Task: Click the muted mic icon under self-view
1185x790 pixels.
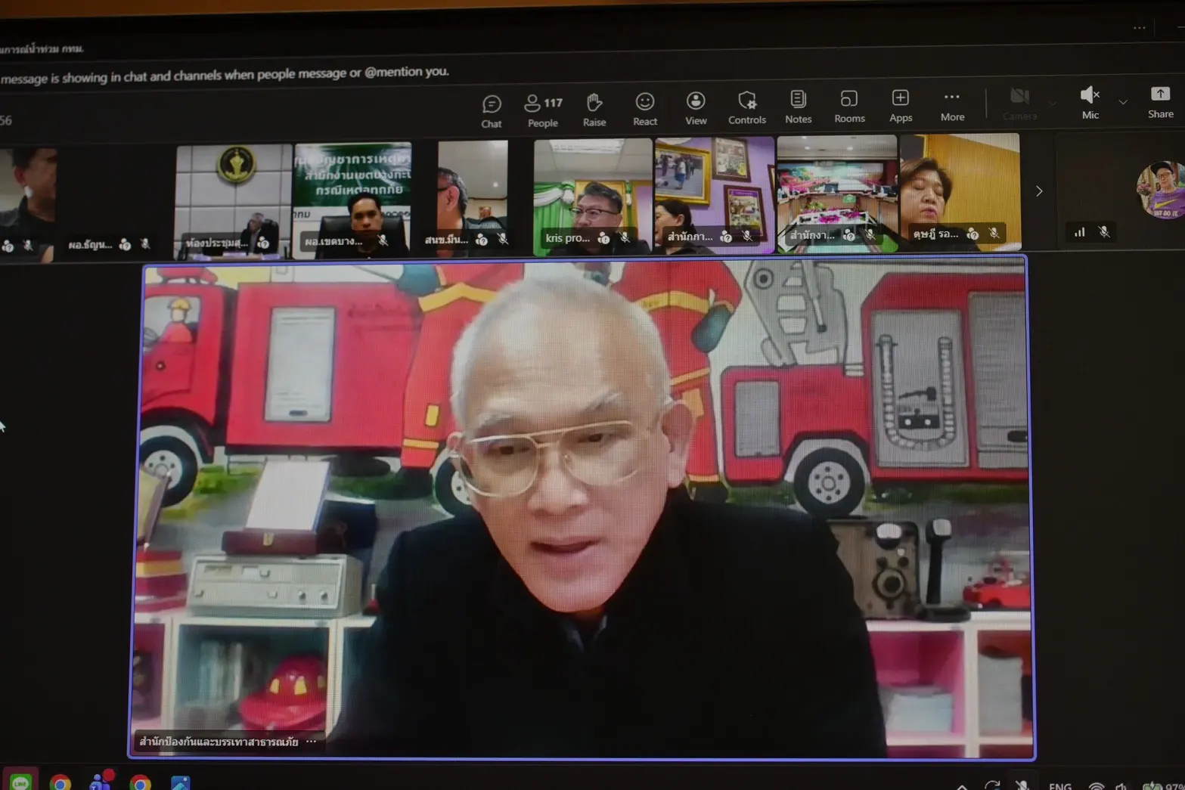Action: (x=1104, y=231)
